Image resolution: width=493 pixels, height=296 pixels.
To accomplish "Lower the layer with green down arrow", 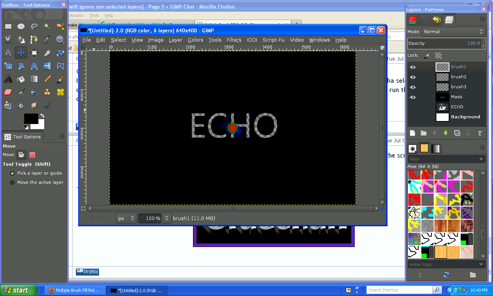I will pos(446,133).
